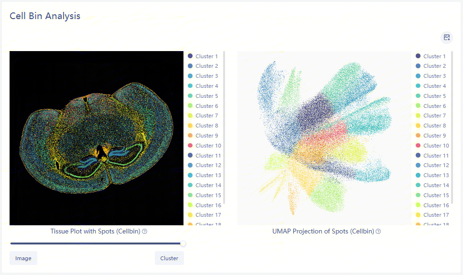
Task: Click the UMAP scatter plot
Action: click(324, 138)
